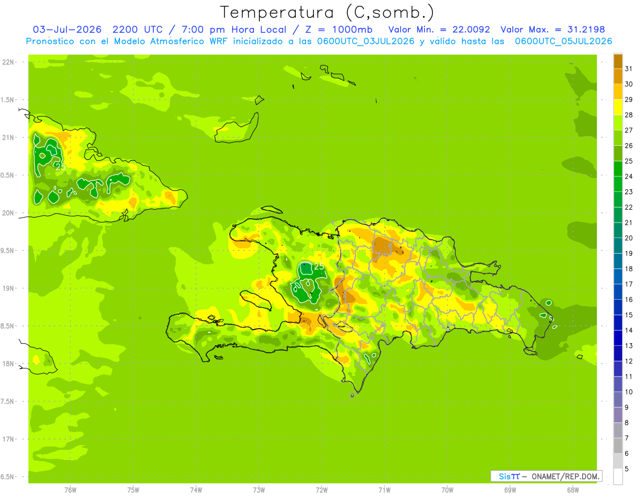
Task: Click the legend value '27'
Action: click(x=629, y=130)
